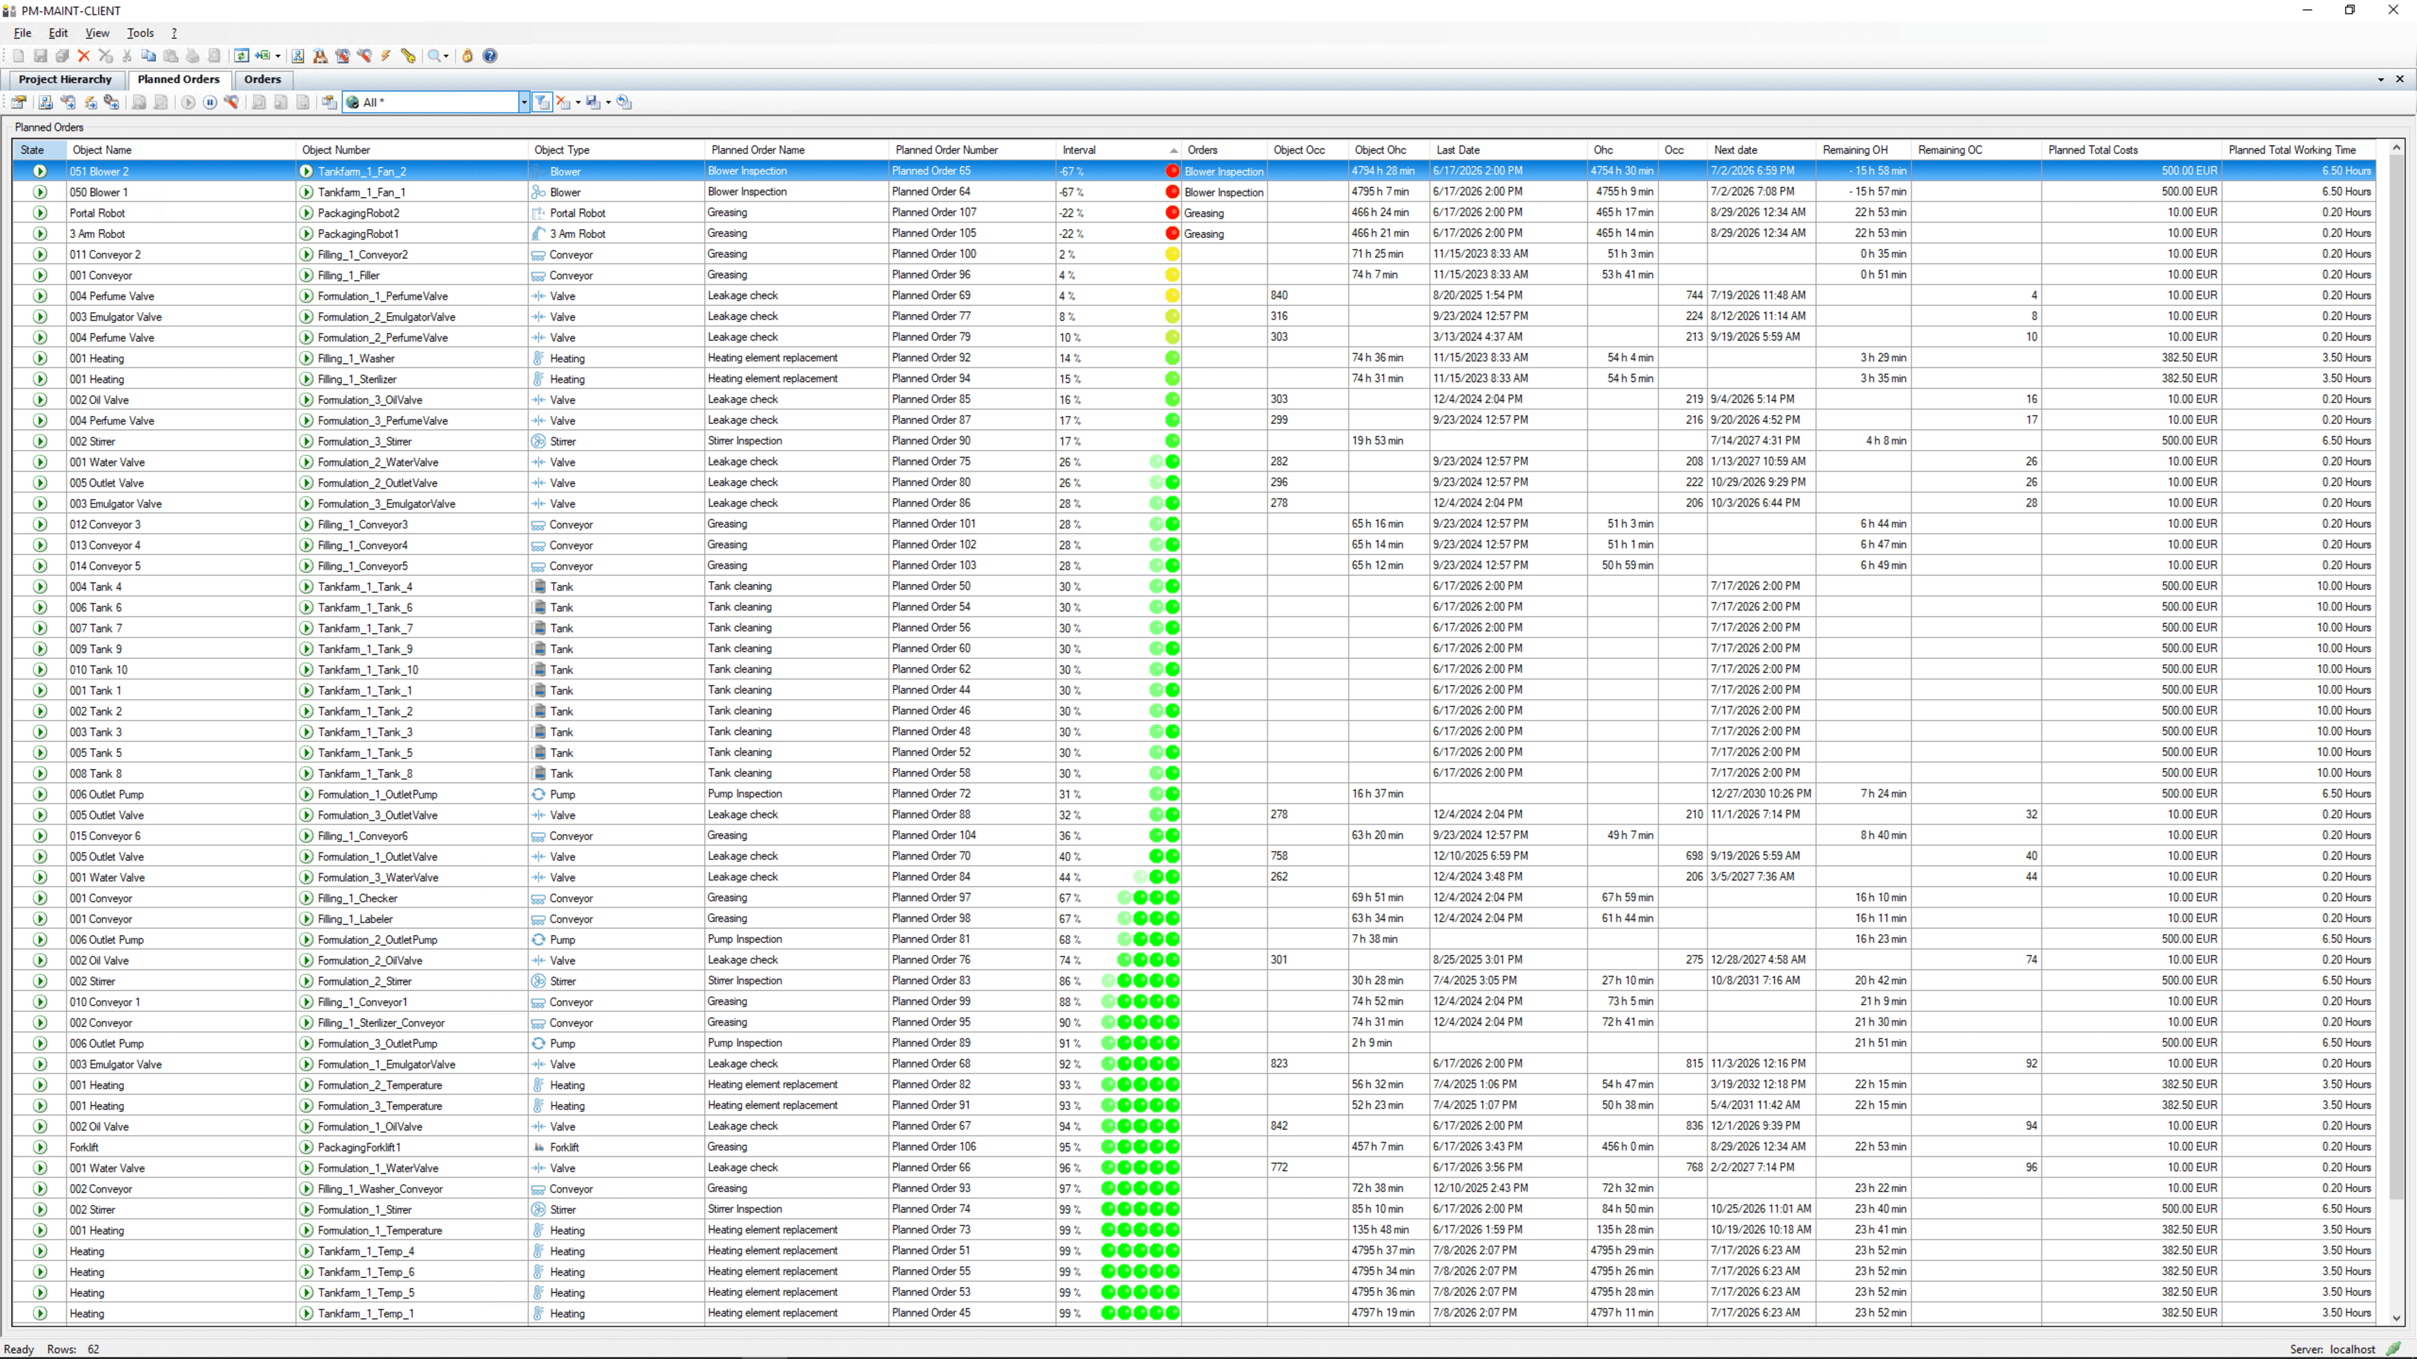Click the wrench icon beside the pause button
This screenshot has height=1359, width=2417.
(232, 102)
